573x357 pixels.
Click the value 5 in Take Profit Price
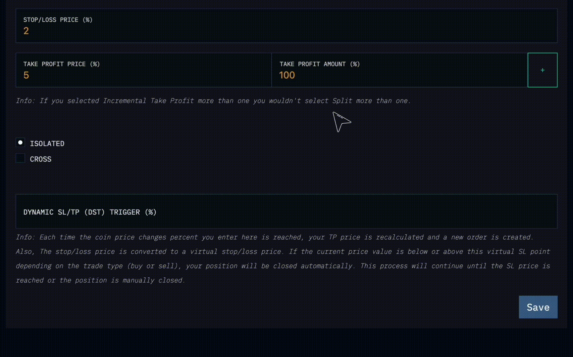point(26,75)
